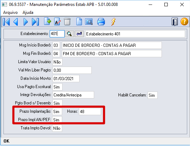
Task: Open the Ajuda menu
Action: [28, 12]
